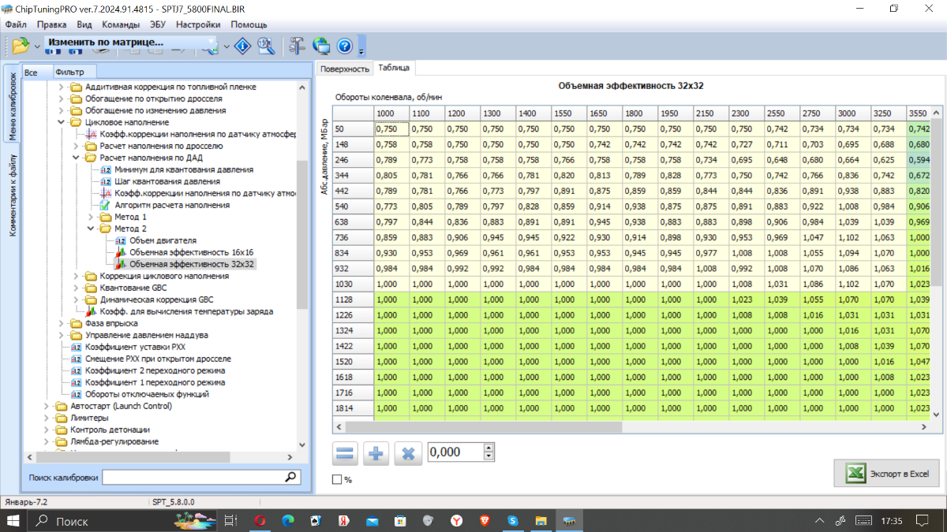Image resolution: width=947 pixels, height=532 pixels.
Task: Expand the Метод 1 folder
Action: coord(91,217)
